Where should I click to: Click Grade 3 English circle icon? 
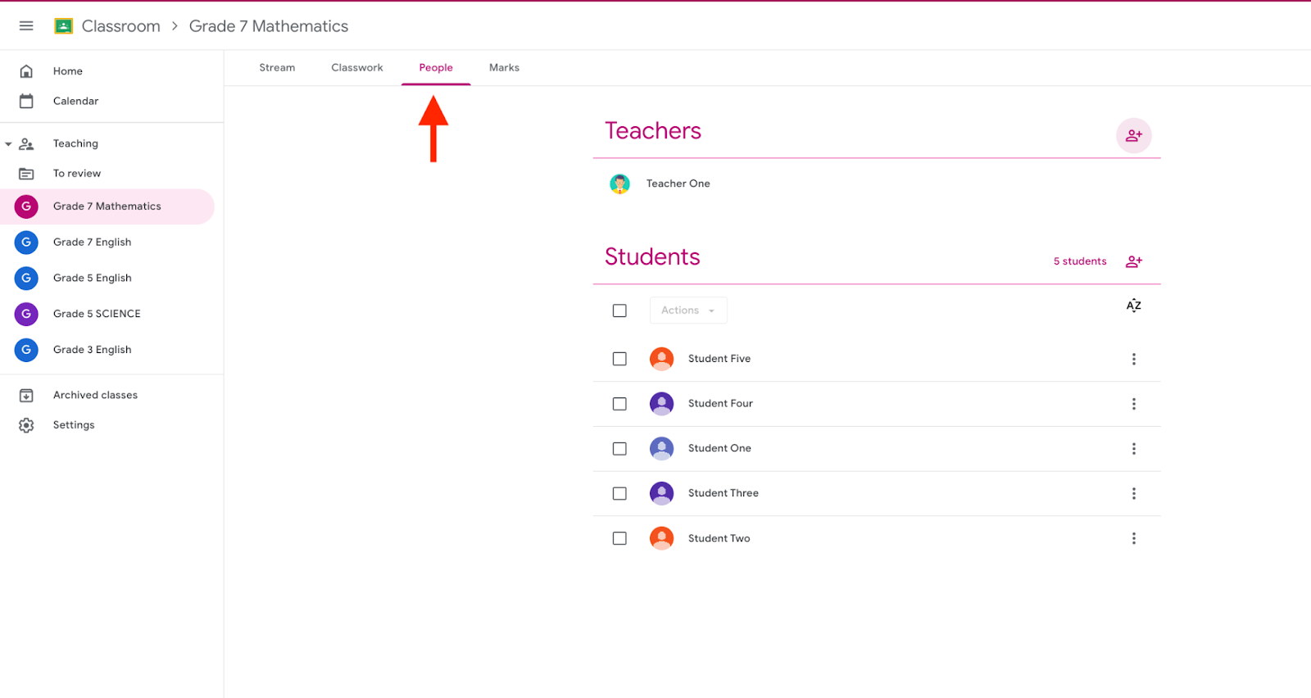click(26, 350)
